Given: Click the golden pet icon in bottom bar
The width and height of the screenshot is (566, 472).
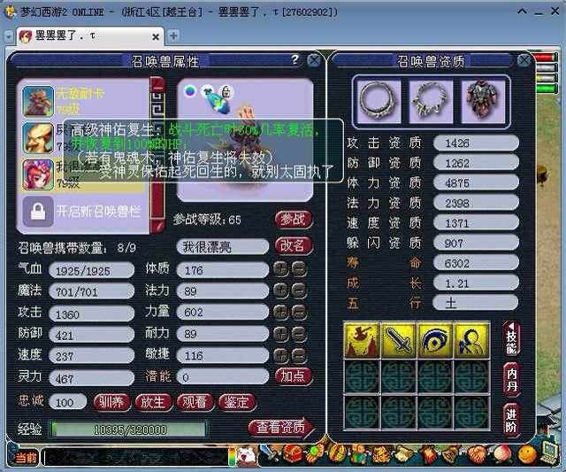Looking at the screenshot, I should point(381,454).
